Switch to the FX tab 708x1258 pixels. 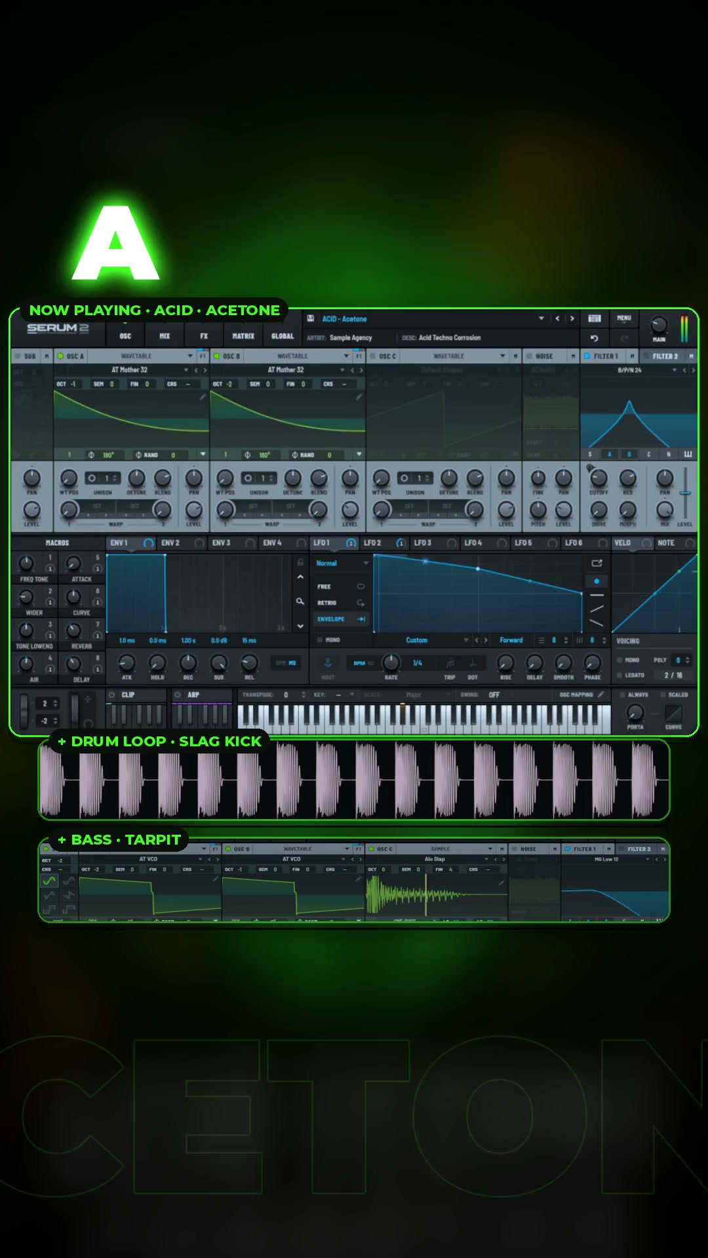204,336
